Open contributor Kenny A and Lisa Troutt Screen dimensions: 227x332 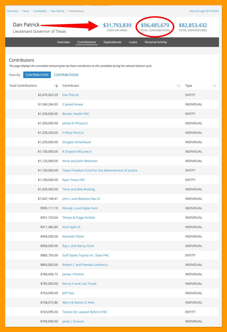pos(79,284)
